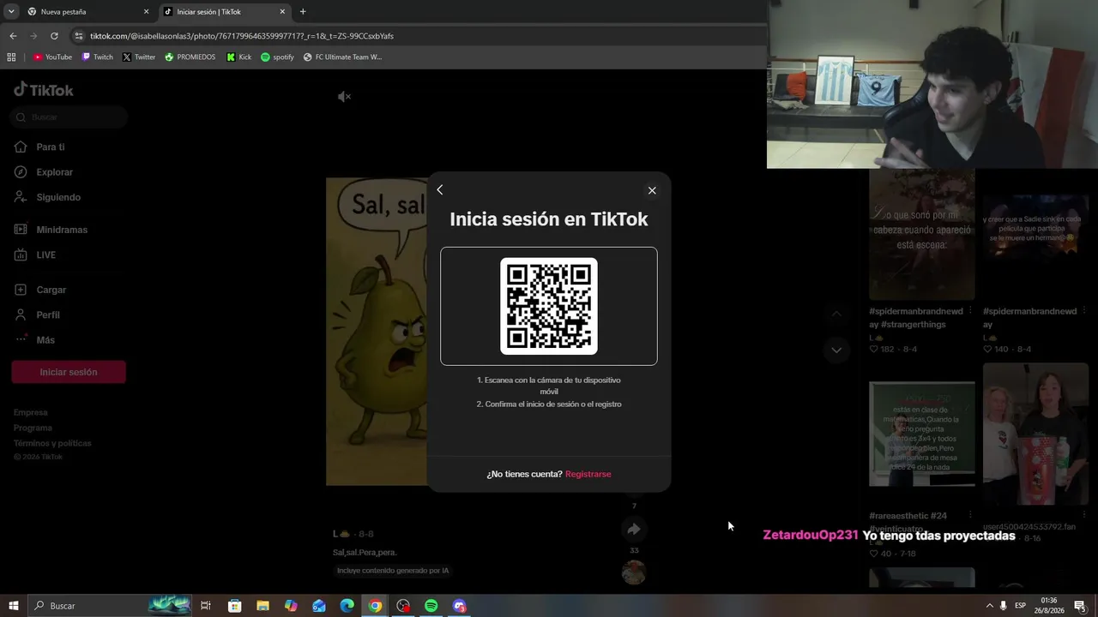This screenshot has height=617, width=1098.
Task: Open a new Chrome tab
Action: tap(303, 12)
